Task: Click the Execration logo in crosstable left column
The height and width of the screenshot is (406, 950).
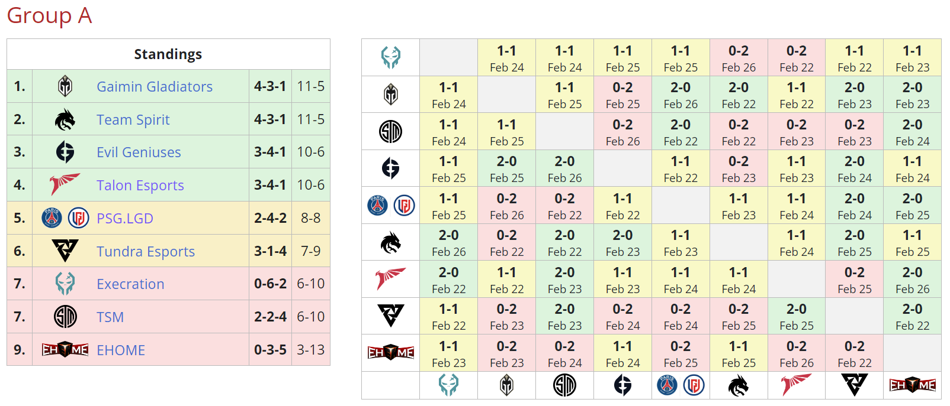Action: 391,57
